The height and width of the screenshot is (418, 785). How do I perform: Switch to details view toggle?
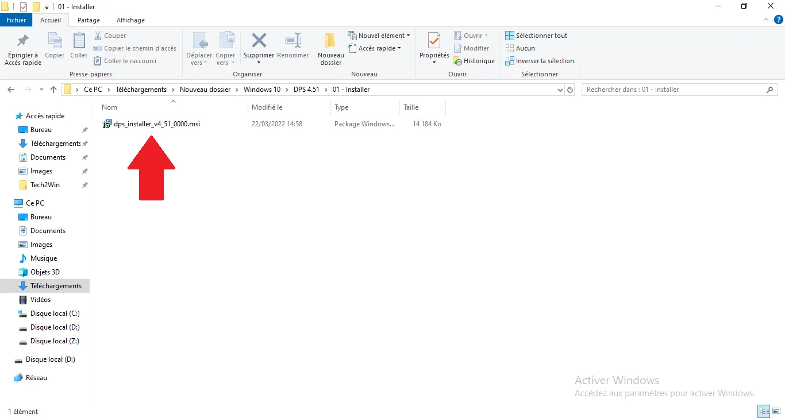pyautogui.click(x=764, y=411)
